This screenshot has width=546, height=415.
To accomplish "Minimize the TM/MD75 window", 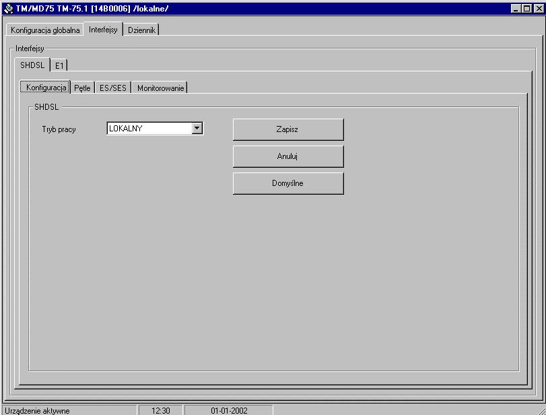I will point(516,9).
